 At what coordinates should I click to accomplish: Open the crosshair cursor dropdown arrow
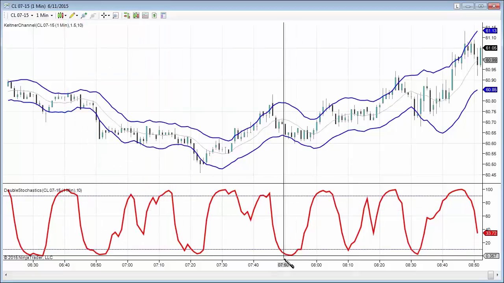click(108, 16)
